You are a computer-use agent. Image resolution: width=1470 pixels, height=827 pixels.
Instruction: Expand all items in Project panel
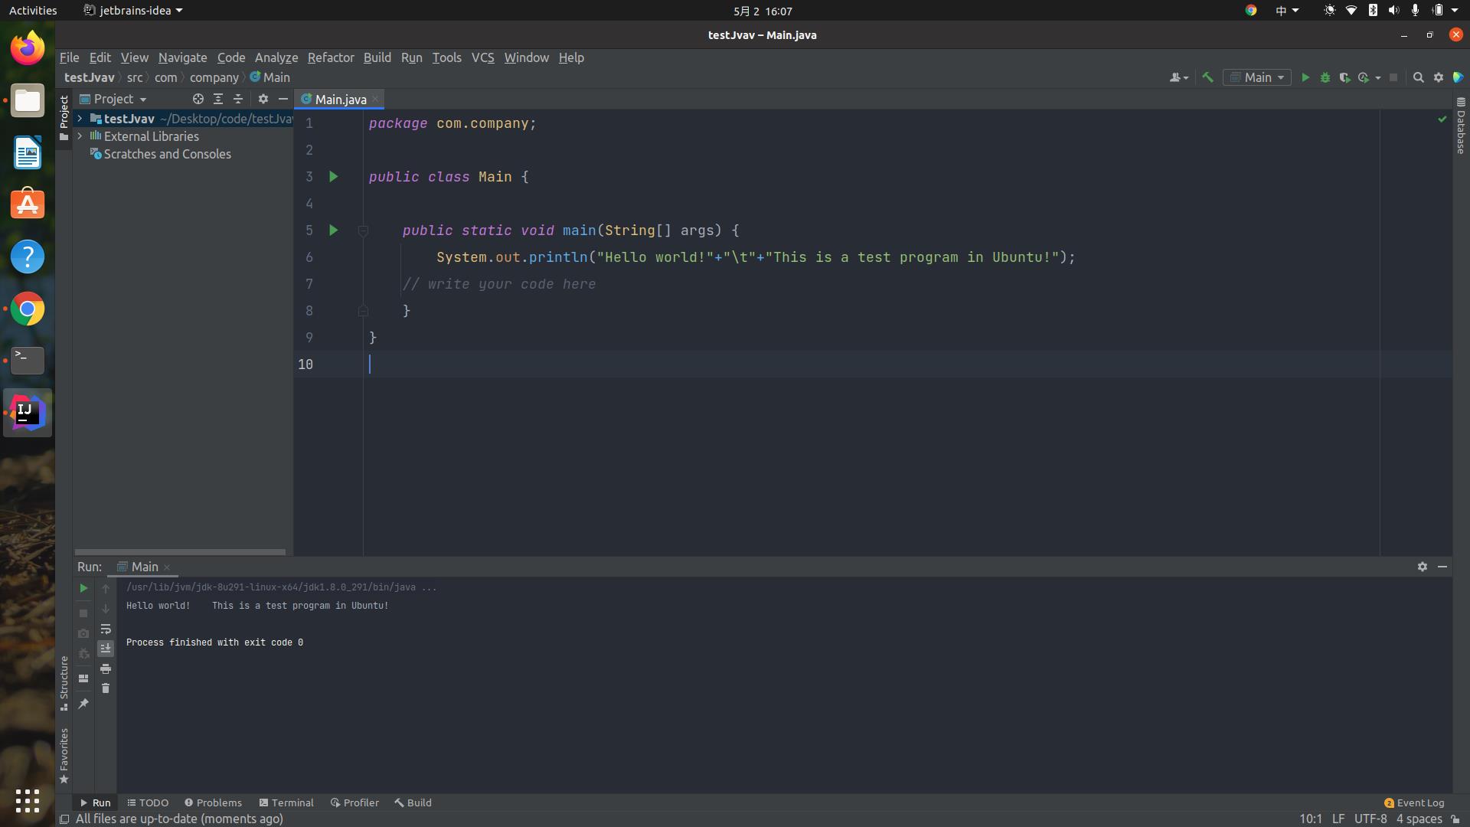(x=218, y=99)
